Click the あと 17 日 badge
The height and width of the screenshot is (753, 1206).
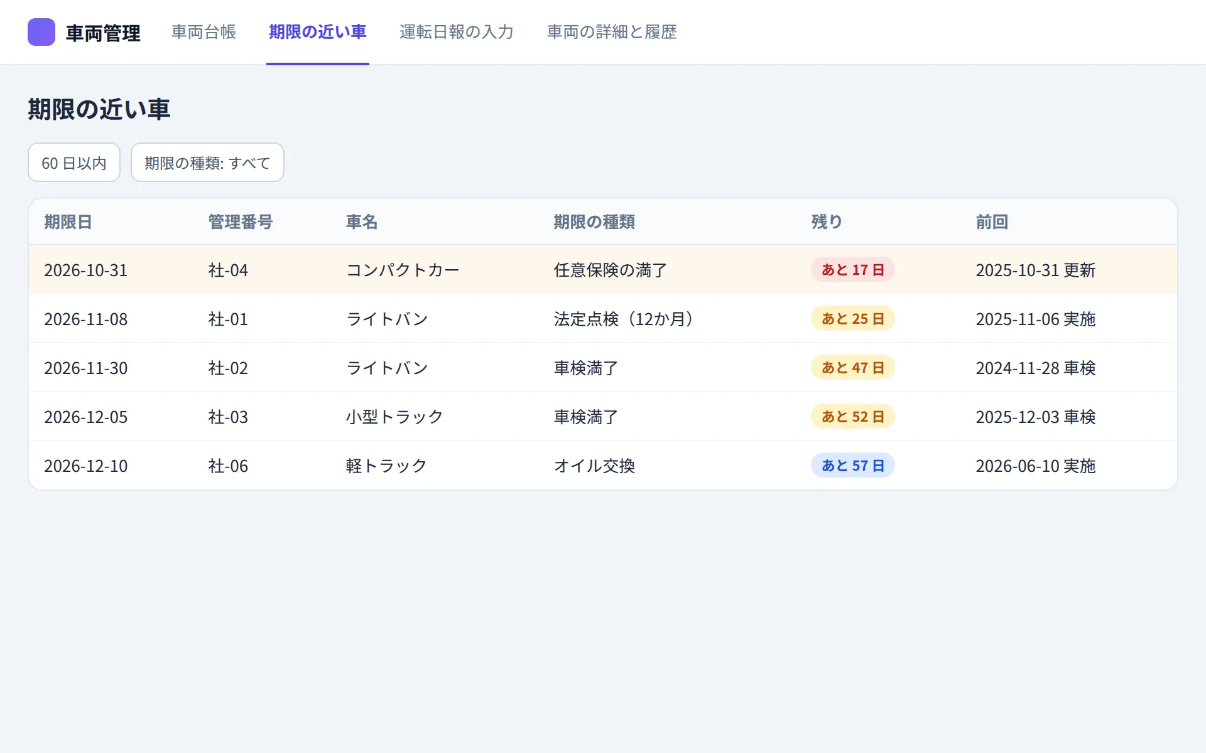point(853,270)
